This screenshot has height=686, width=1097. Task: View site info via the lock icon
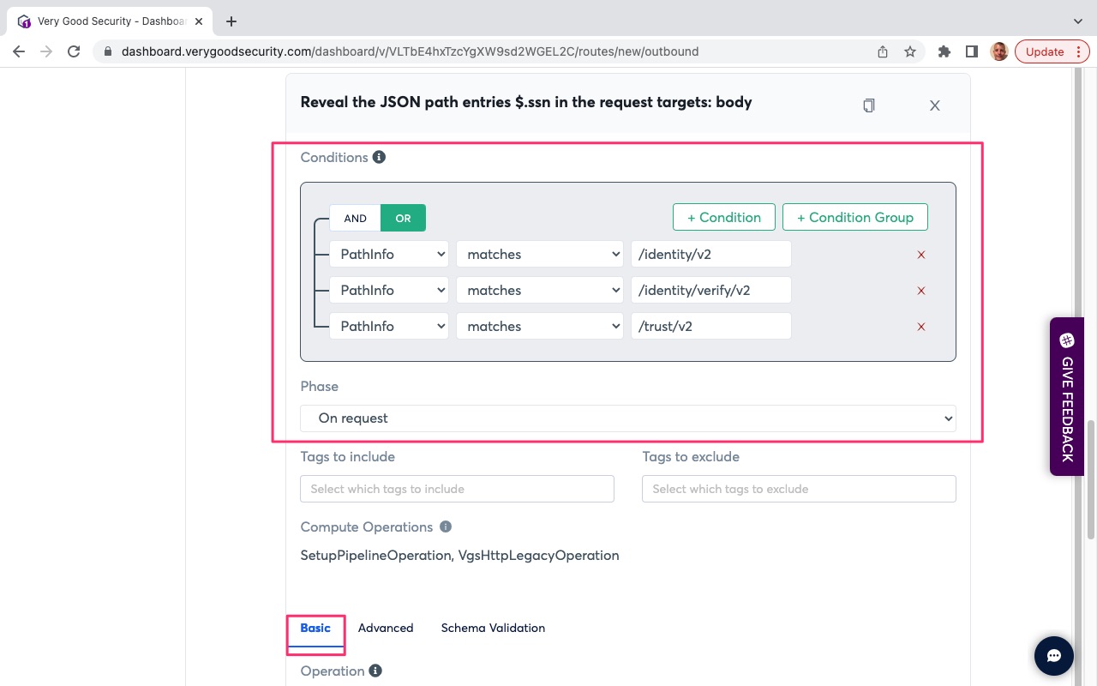108,51
